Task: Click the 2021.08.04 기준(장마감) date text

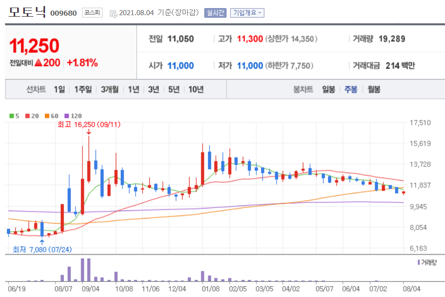Action: coord(159,13)
